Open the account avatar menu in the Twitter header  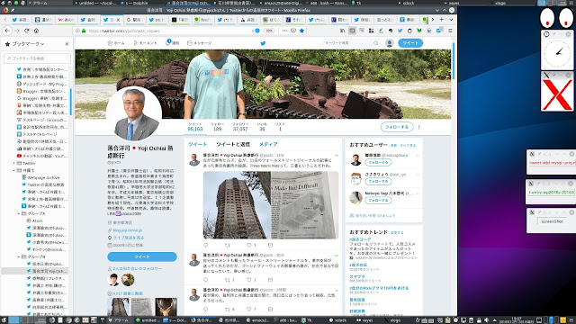point(390,43)
